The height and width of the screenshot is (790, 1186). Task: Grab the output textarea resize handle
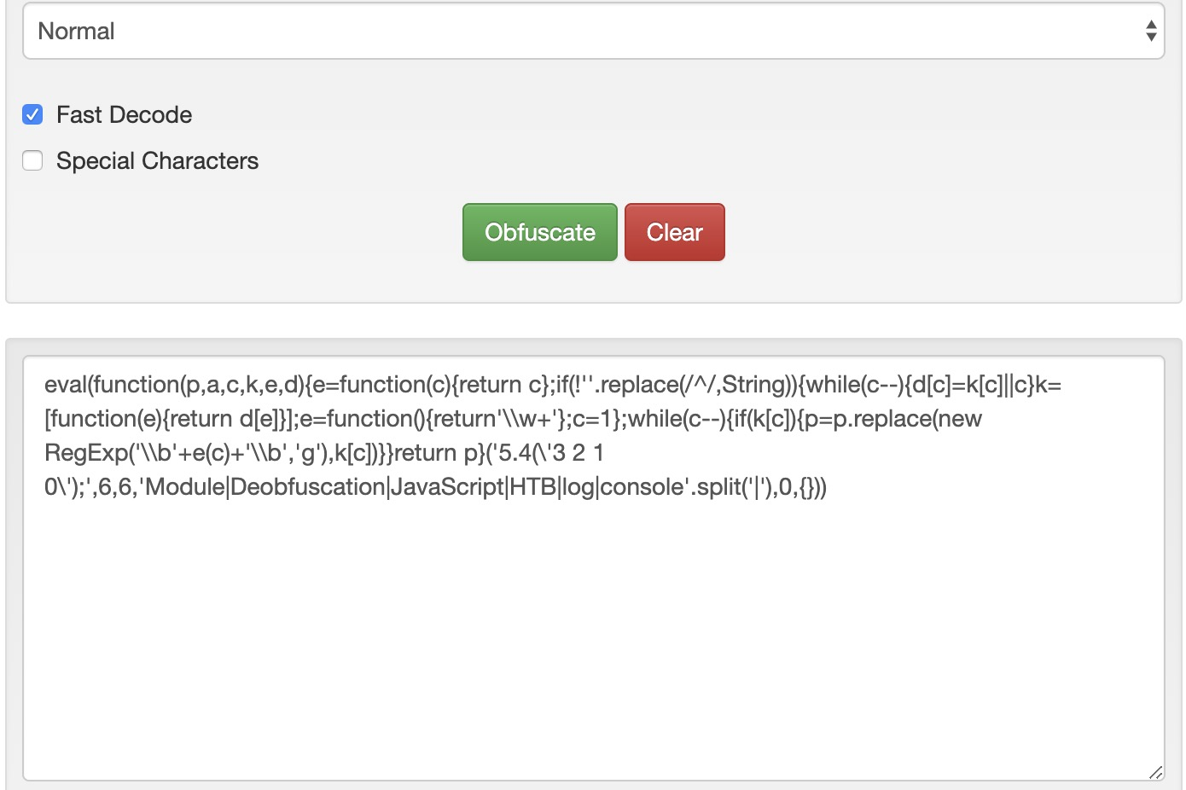1155,772
